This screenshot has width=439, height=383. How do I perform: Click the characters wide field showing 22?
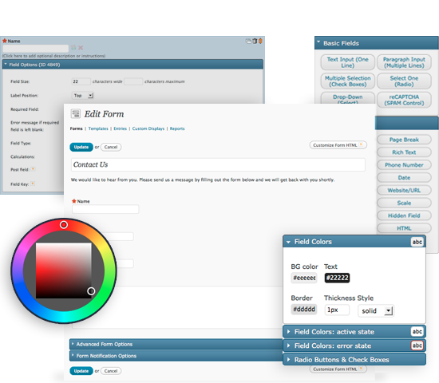pyautogui.click(x=81, y=81)
